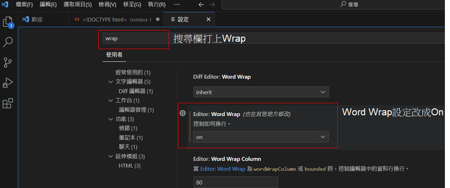The width and height of the screenshot is (450, 188).
Task: Show more menus via the ellipsis
Action: tap(177, 5)
